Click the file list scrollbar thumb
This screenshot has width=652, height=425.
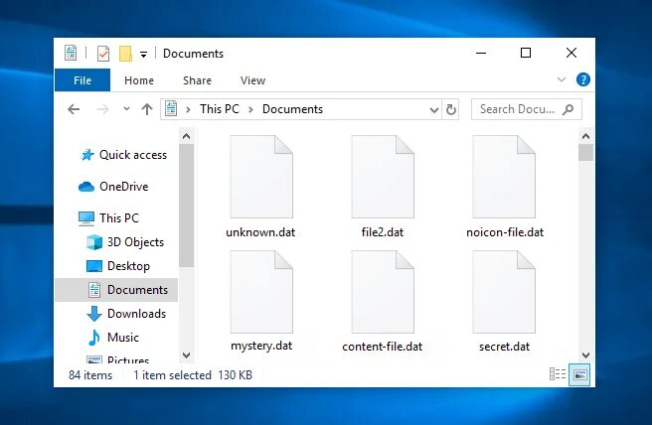click(x=585, y=153)
